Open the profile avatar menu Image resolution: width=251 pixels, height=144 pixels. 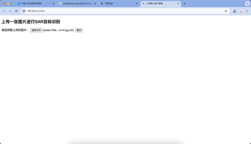tap(241, 11)
